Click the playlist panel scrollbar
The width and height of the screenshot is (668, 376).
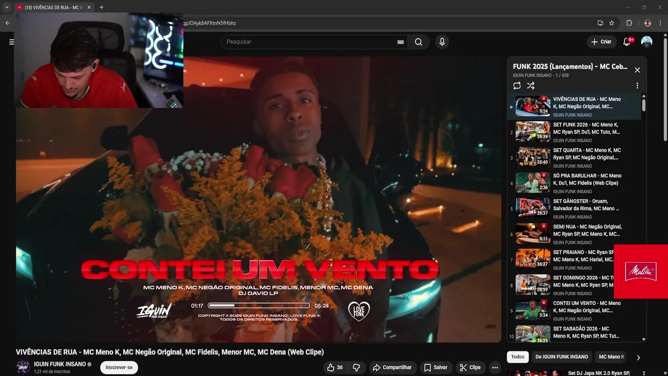click(643, 104)
